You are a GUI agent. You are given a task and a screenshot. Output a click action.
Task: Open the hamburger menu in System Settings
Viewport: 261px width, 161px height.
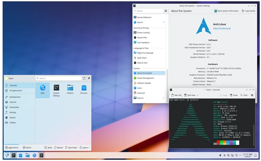coord(166,11)
